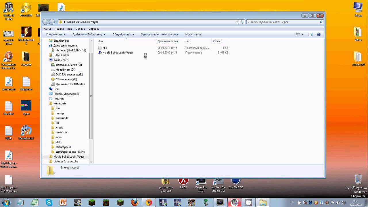Click the navigation pane scrollbar down arrow
368x207 pixels.
[91, 162]
